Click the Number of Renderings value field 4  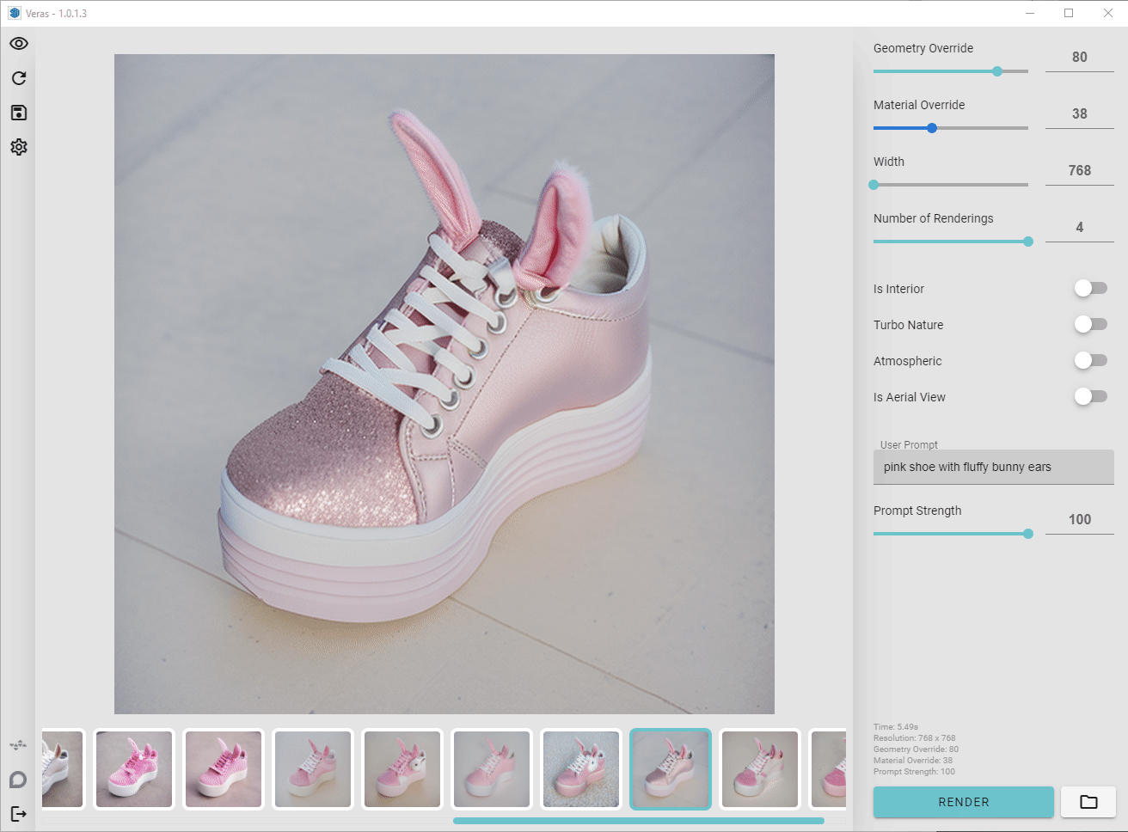(1080, 227)
